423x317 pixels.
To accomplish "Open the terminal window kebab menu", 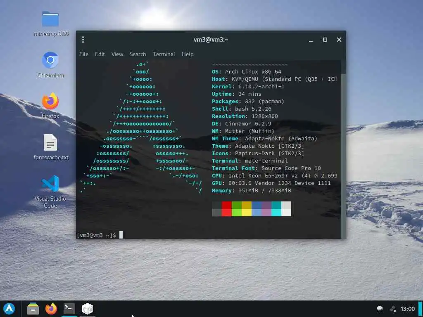I will click(83, 40).
